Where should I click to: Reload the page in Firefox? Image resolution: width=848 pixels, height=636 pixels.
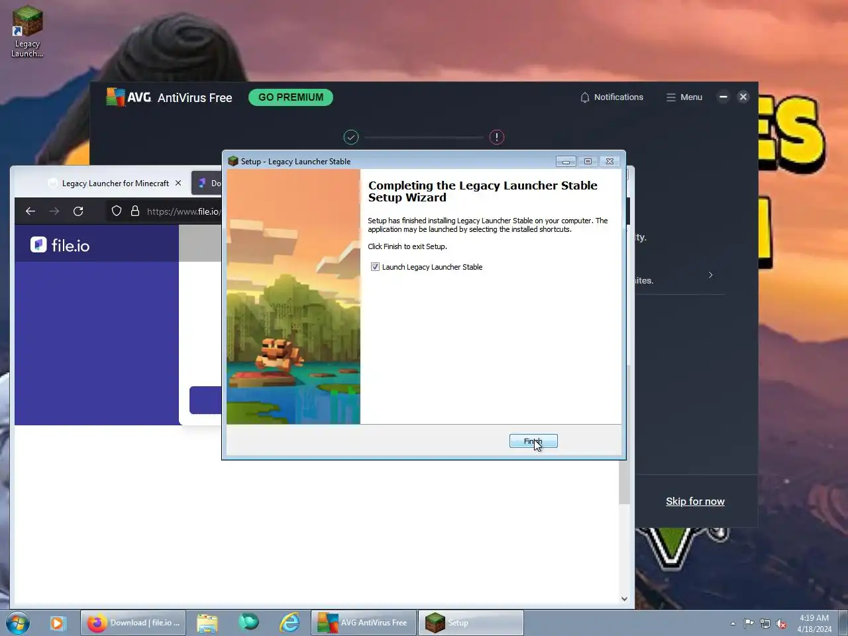(x=78, y=211)
